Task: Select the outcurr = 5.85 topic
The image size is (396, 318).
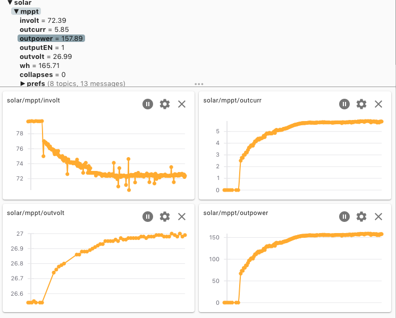Action: point(44,30)
